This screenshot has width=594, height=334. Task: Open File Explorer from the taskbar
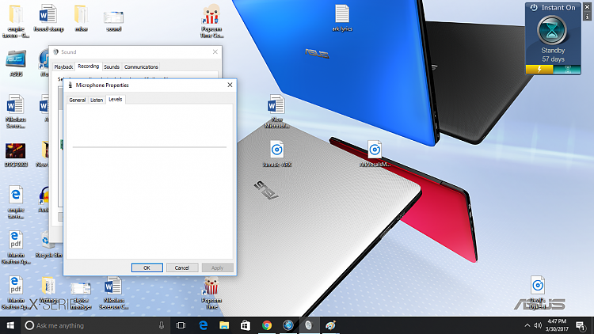click(x=224, y=325)
